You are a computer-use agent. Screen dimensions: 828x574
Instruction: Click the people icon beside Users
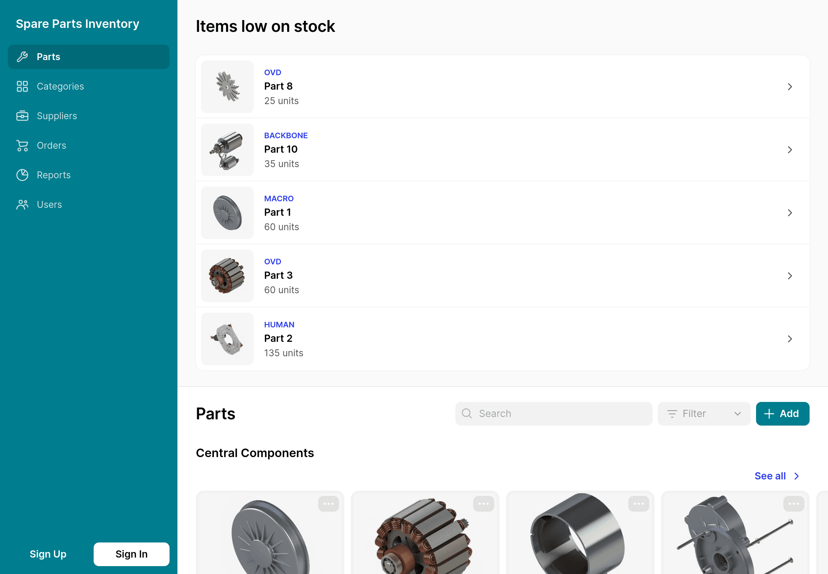coord(22,204)
